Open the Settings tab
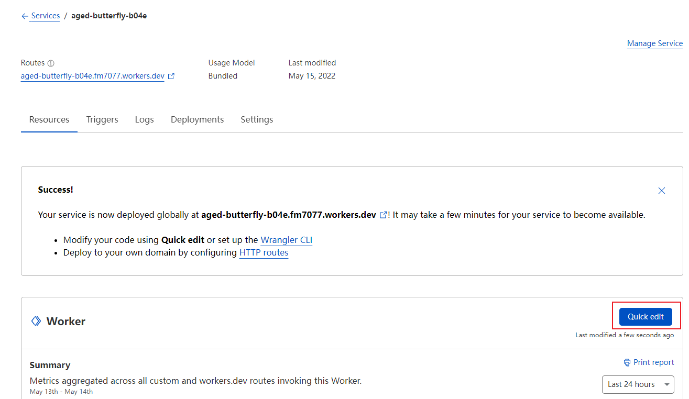Viewport: 689px width, 399px height. point(257,119)
